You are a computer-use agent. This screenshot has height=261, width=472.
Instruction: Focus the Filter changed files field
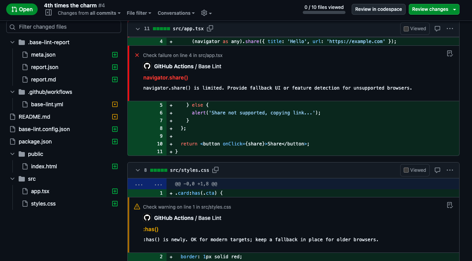(x=64, y=27)
